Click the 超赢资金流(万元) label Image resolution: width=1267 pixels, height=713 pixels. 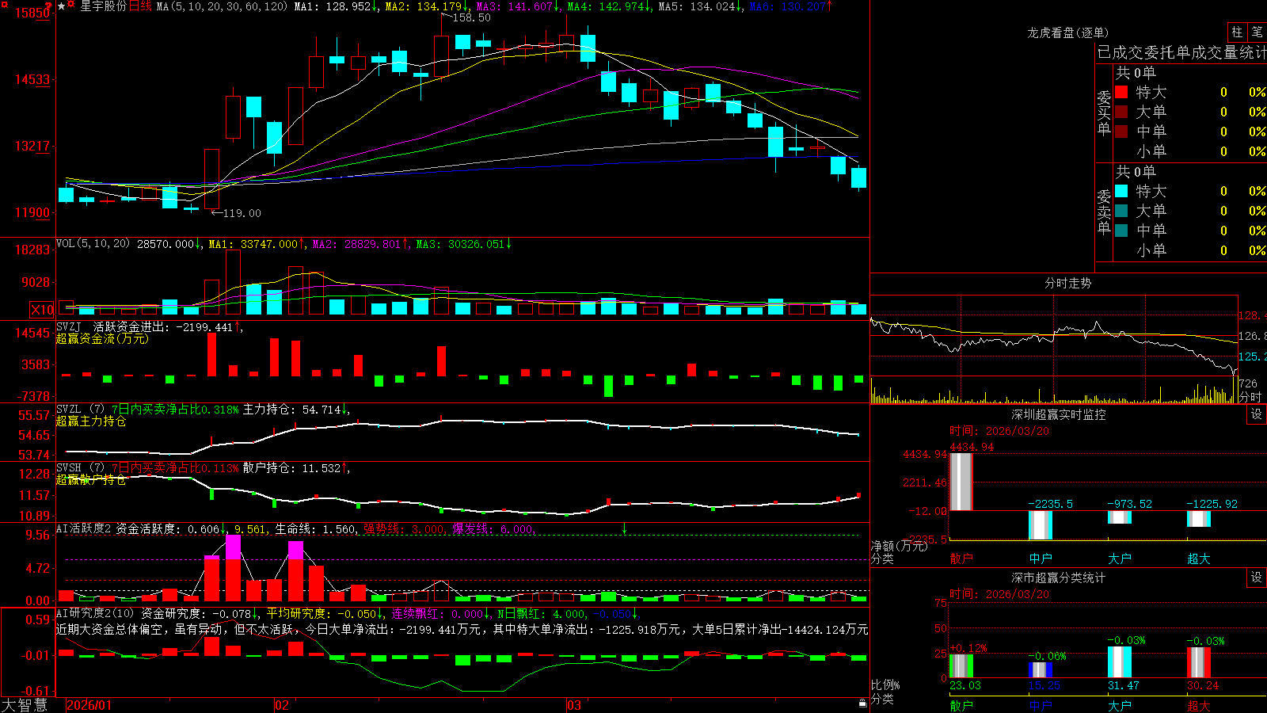point(102,338)
